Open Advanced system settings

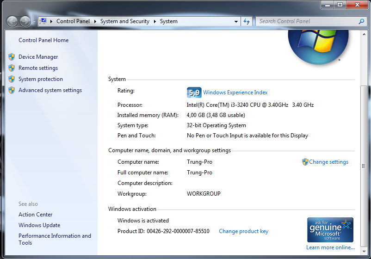(x=50, y=90)
